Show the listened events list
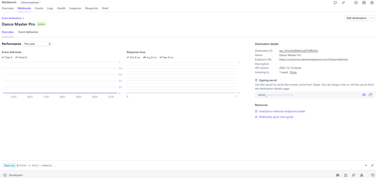The image size is (376, 178). (x=293, y=73)
